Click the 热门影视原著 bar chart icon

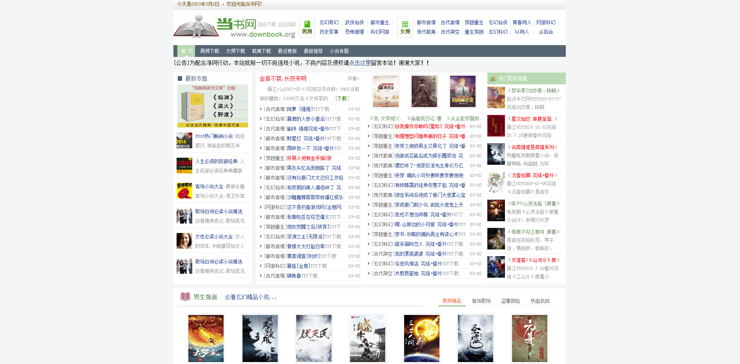point(492,78)
